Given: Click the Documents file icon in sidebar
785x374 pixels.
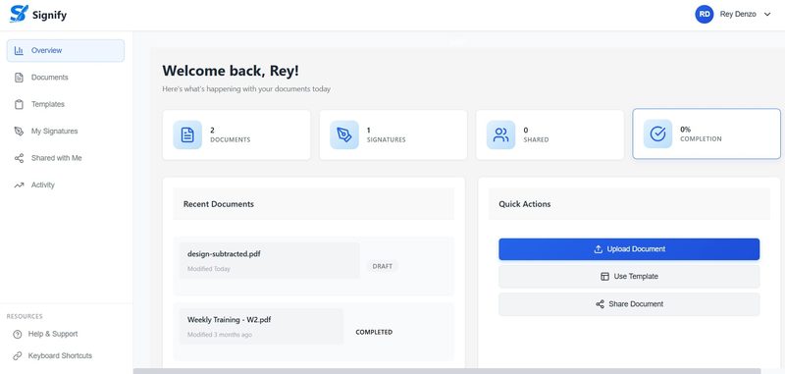Looking at the screenshot, I should pos(19,78).
